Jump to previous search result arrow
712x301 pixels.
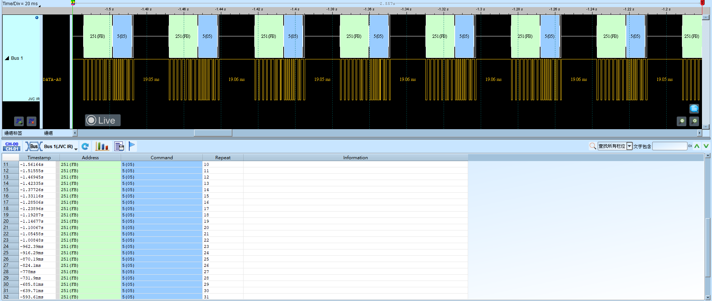697,146
